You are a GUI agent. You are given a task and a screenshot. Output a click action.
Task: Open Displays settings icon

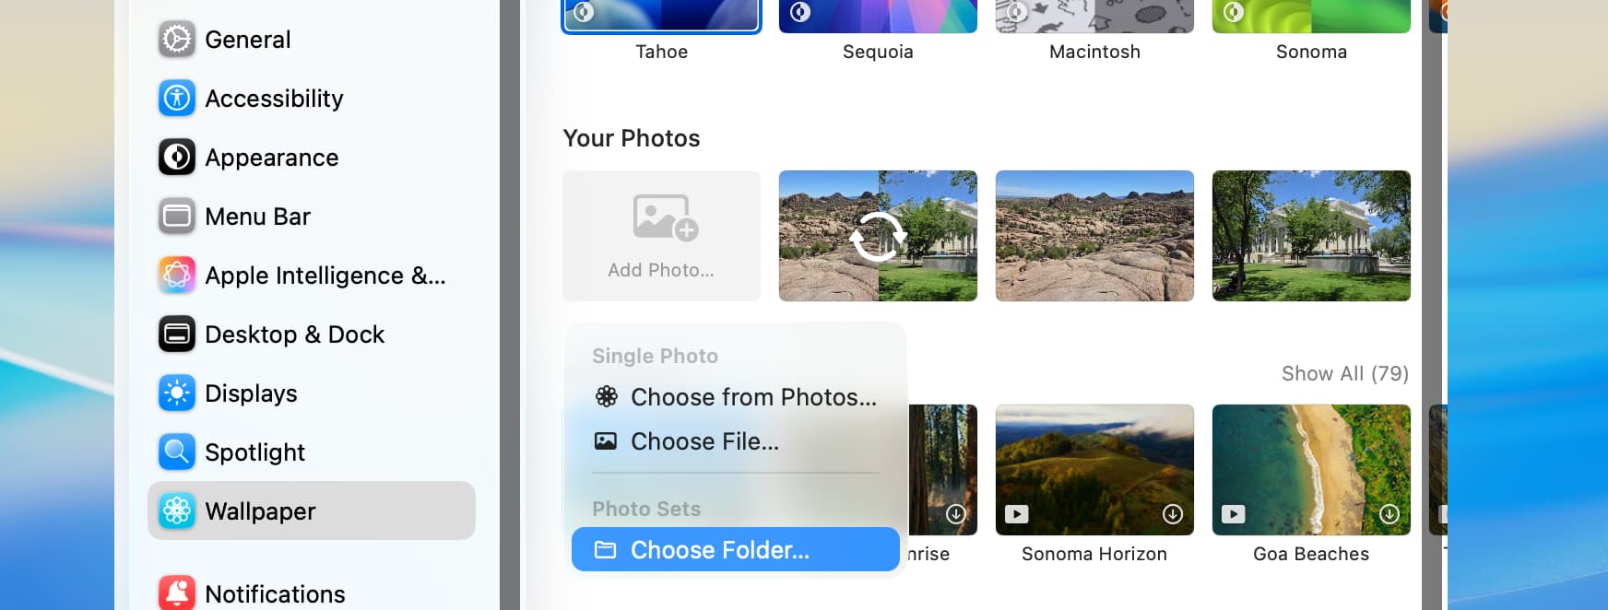click(176, 393)
